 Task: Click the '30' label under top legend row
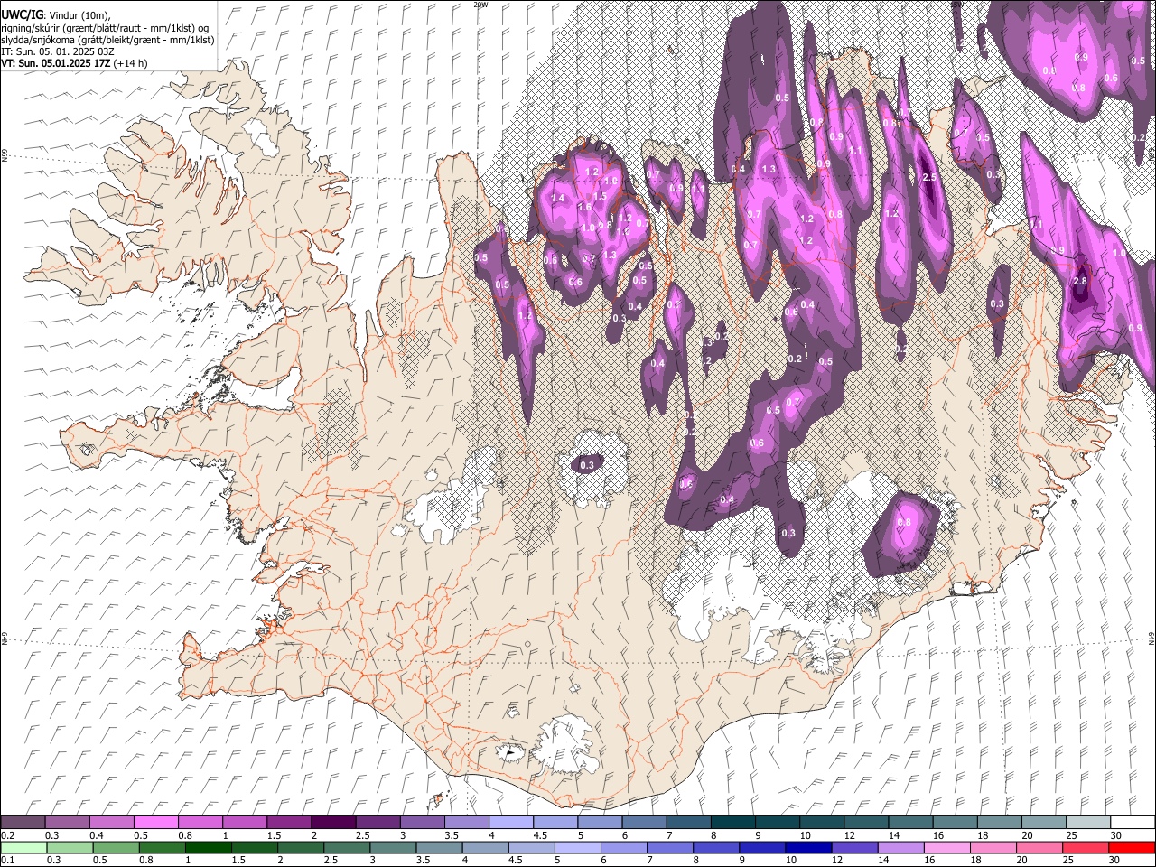coord(1115,835)
